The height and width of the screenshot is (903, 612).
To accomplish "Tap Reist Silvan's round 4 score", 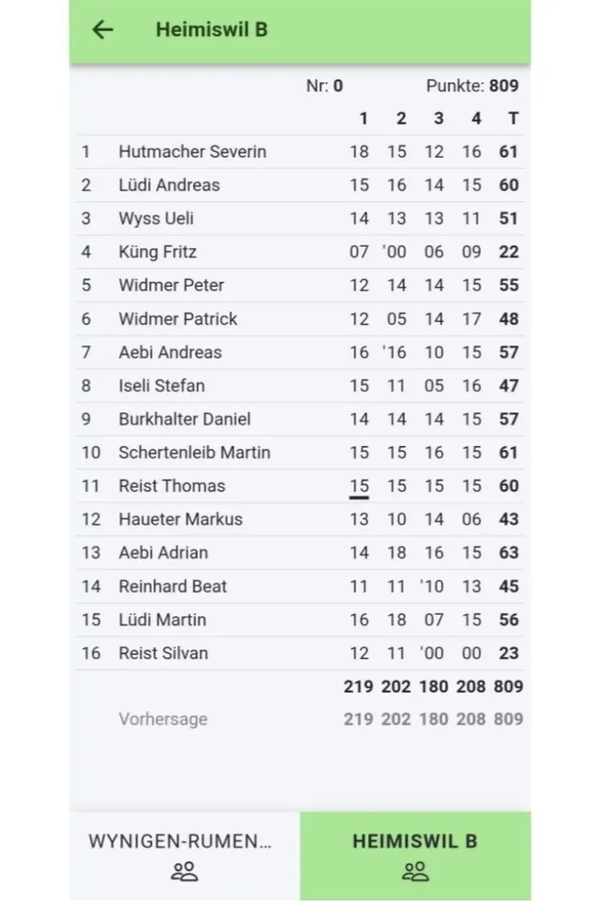I will (471, 653).
